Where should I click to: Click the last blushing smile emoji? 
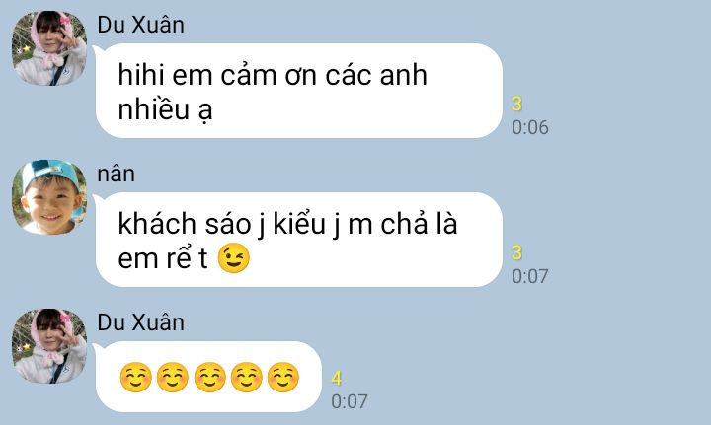[x=283, y=377]
